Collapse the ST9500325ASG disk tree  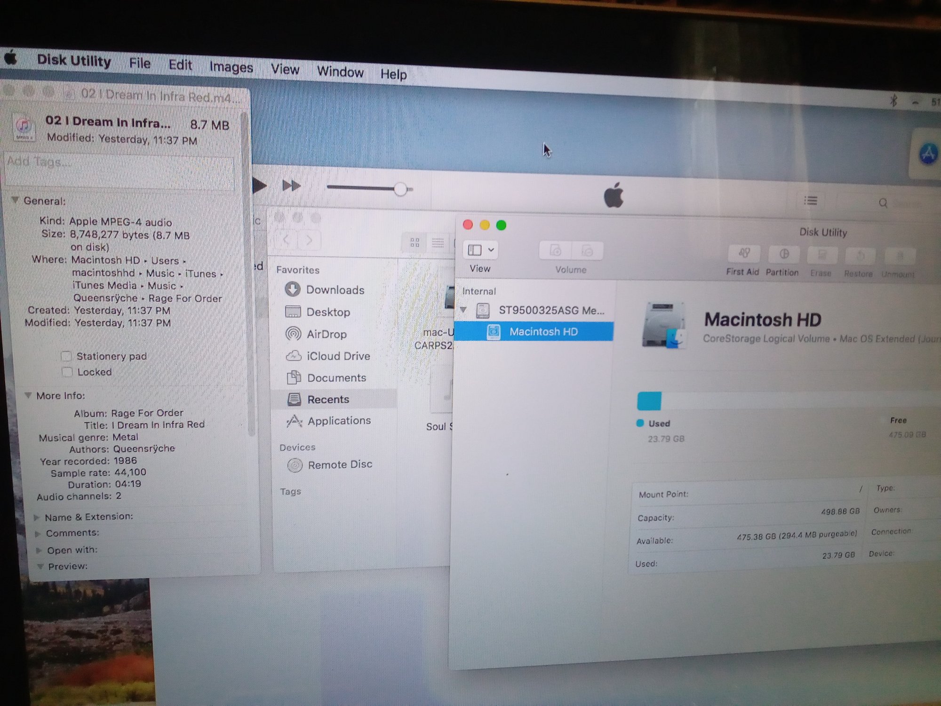[x=463, y=310]
